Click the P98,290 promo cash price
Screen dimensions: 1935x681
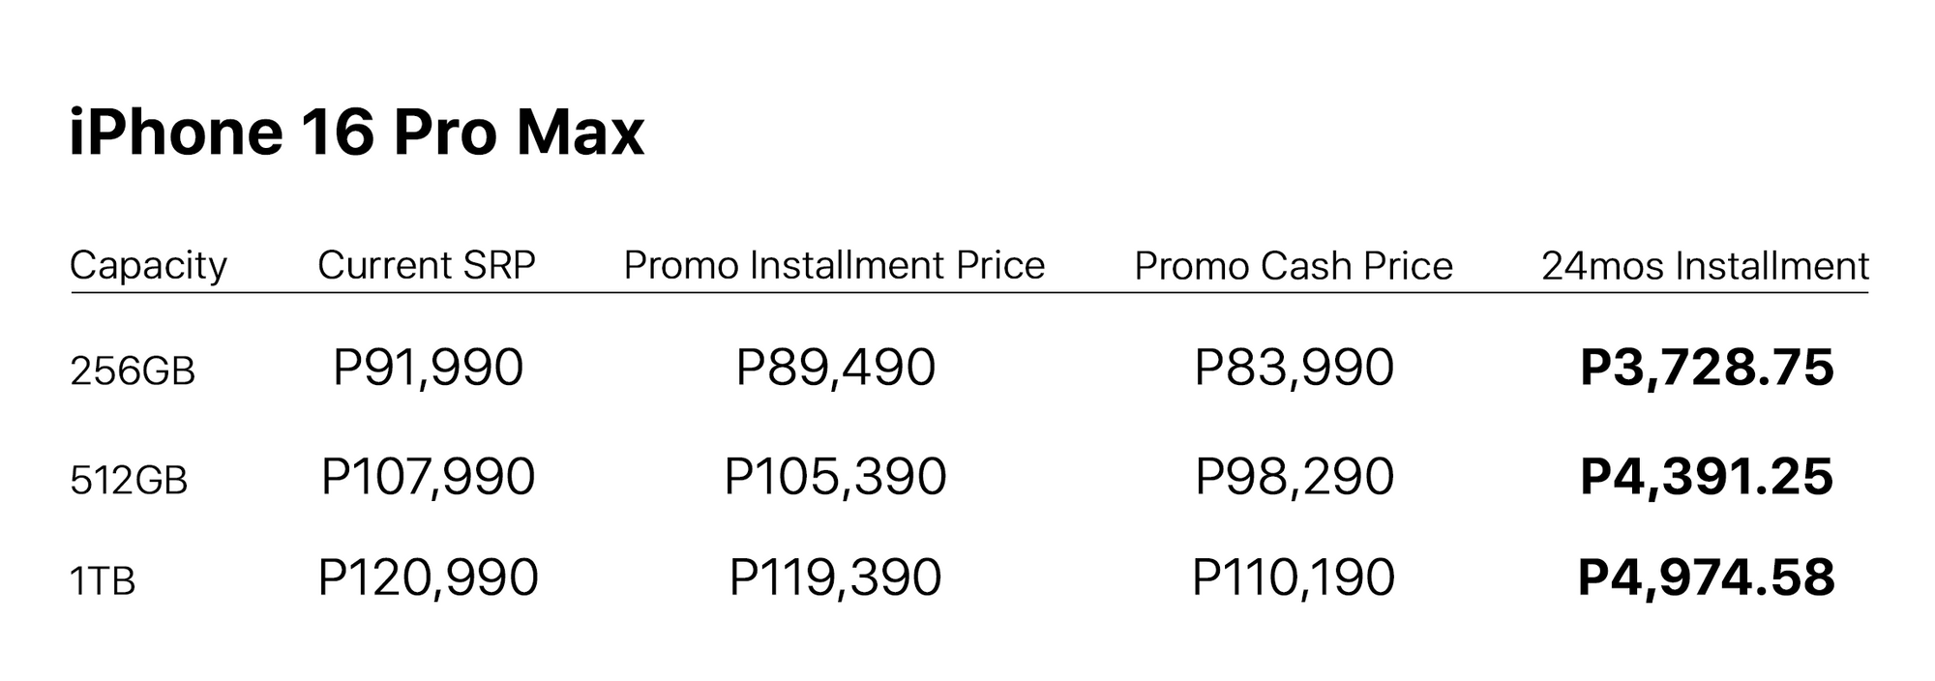click(x=1295, y=476)
